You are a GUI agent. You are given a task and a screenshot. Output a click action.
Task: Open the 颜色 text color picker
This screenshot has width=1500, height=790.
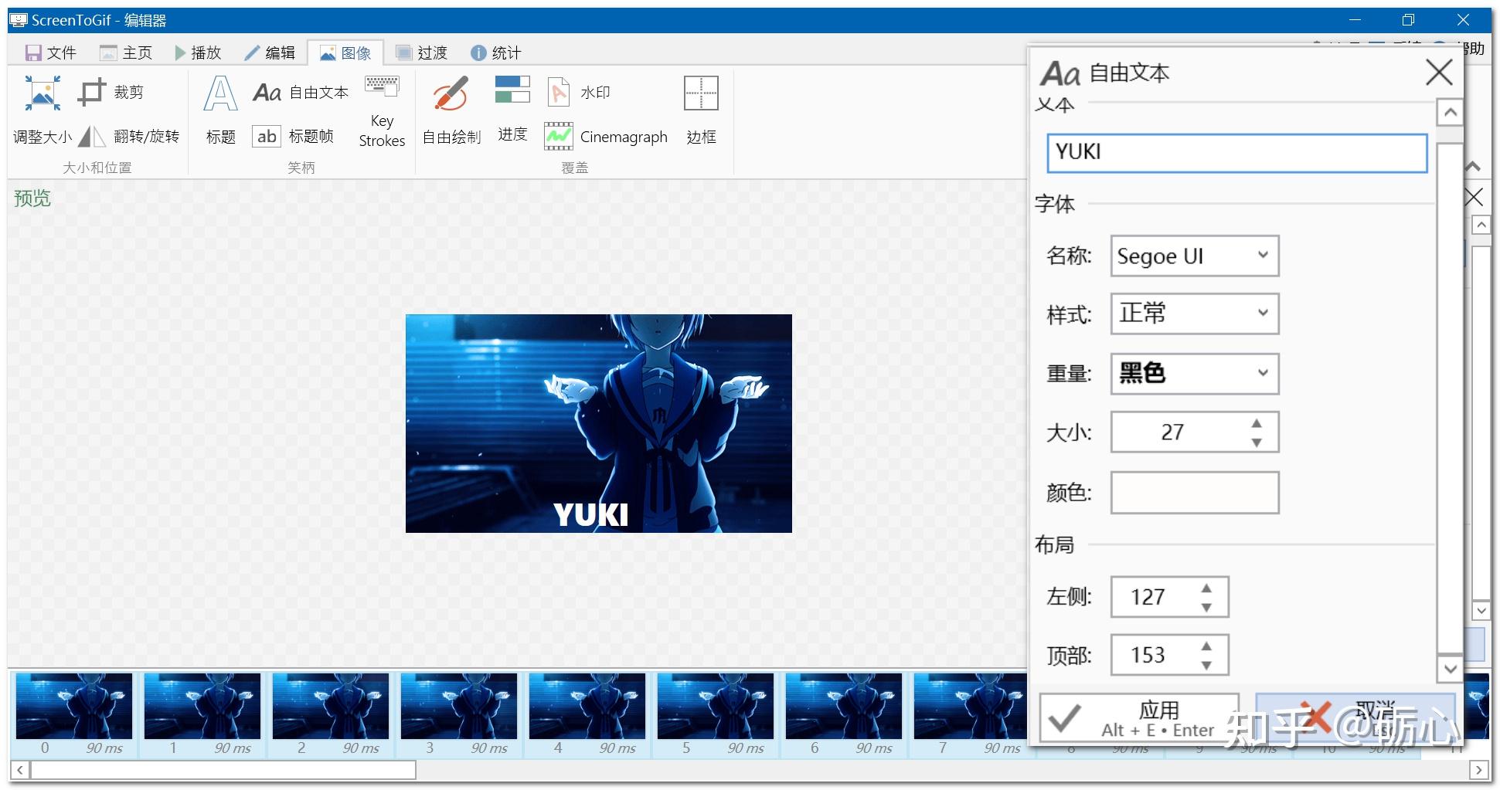(x=1194, y=492)
